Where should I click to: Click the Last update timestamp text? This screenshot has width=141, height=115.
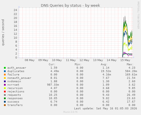[106, 109]
